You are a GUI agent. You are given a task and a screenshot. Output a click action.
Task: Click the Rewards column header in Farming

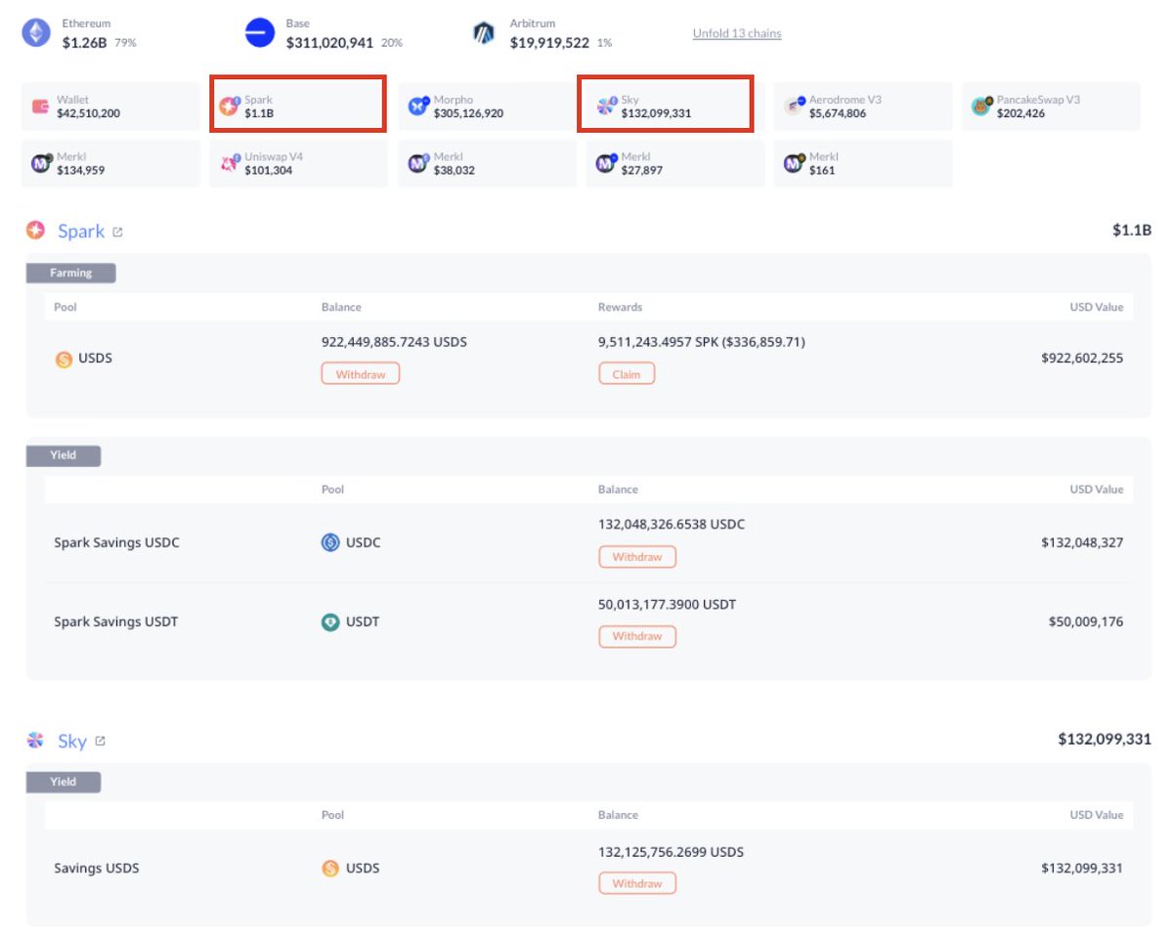(620, 307)
